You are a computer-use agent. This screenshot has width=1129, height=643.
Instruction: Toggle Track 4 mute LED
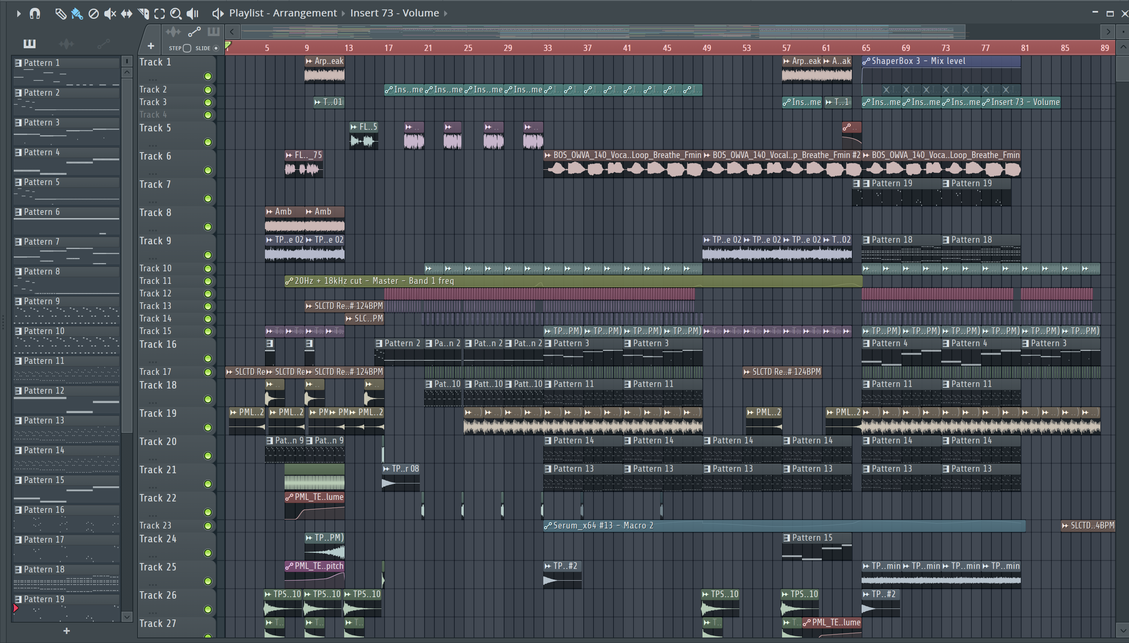(x=207, y=115)
